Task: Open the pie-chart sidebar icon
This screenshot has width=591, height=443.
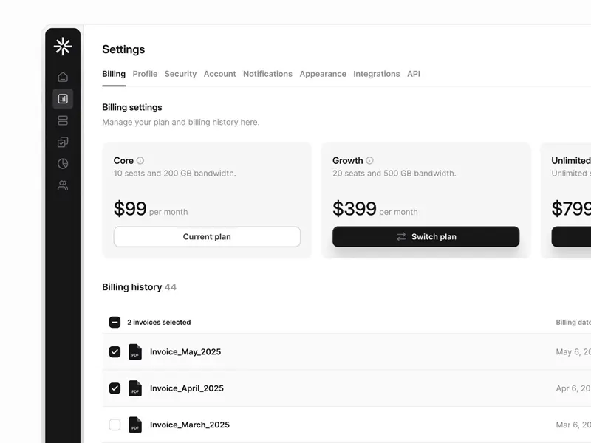Action: 63,163
